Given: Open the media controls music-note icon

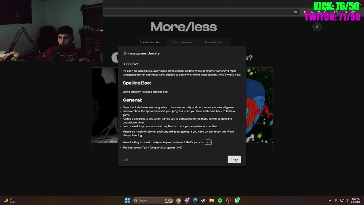Looking at the screenshot, I should [346, 12].
